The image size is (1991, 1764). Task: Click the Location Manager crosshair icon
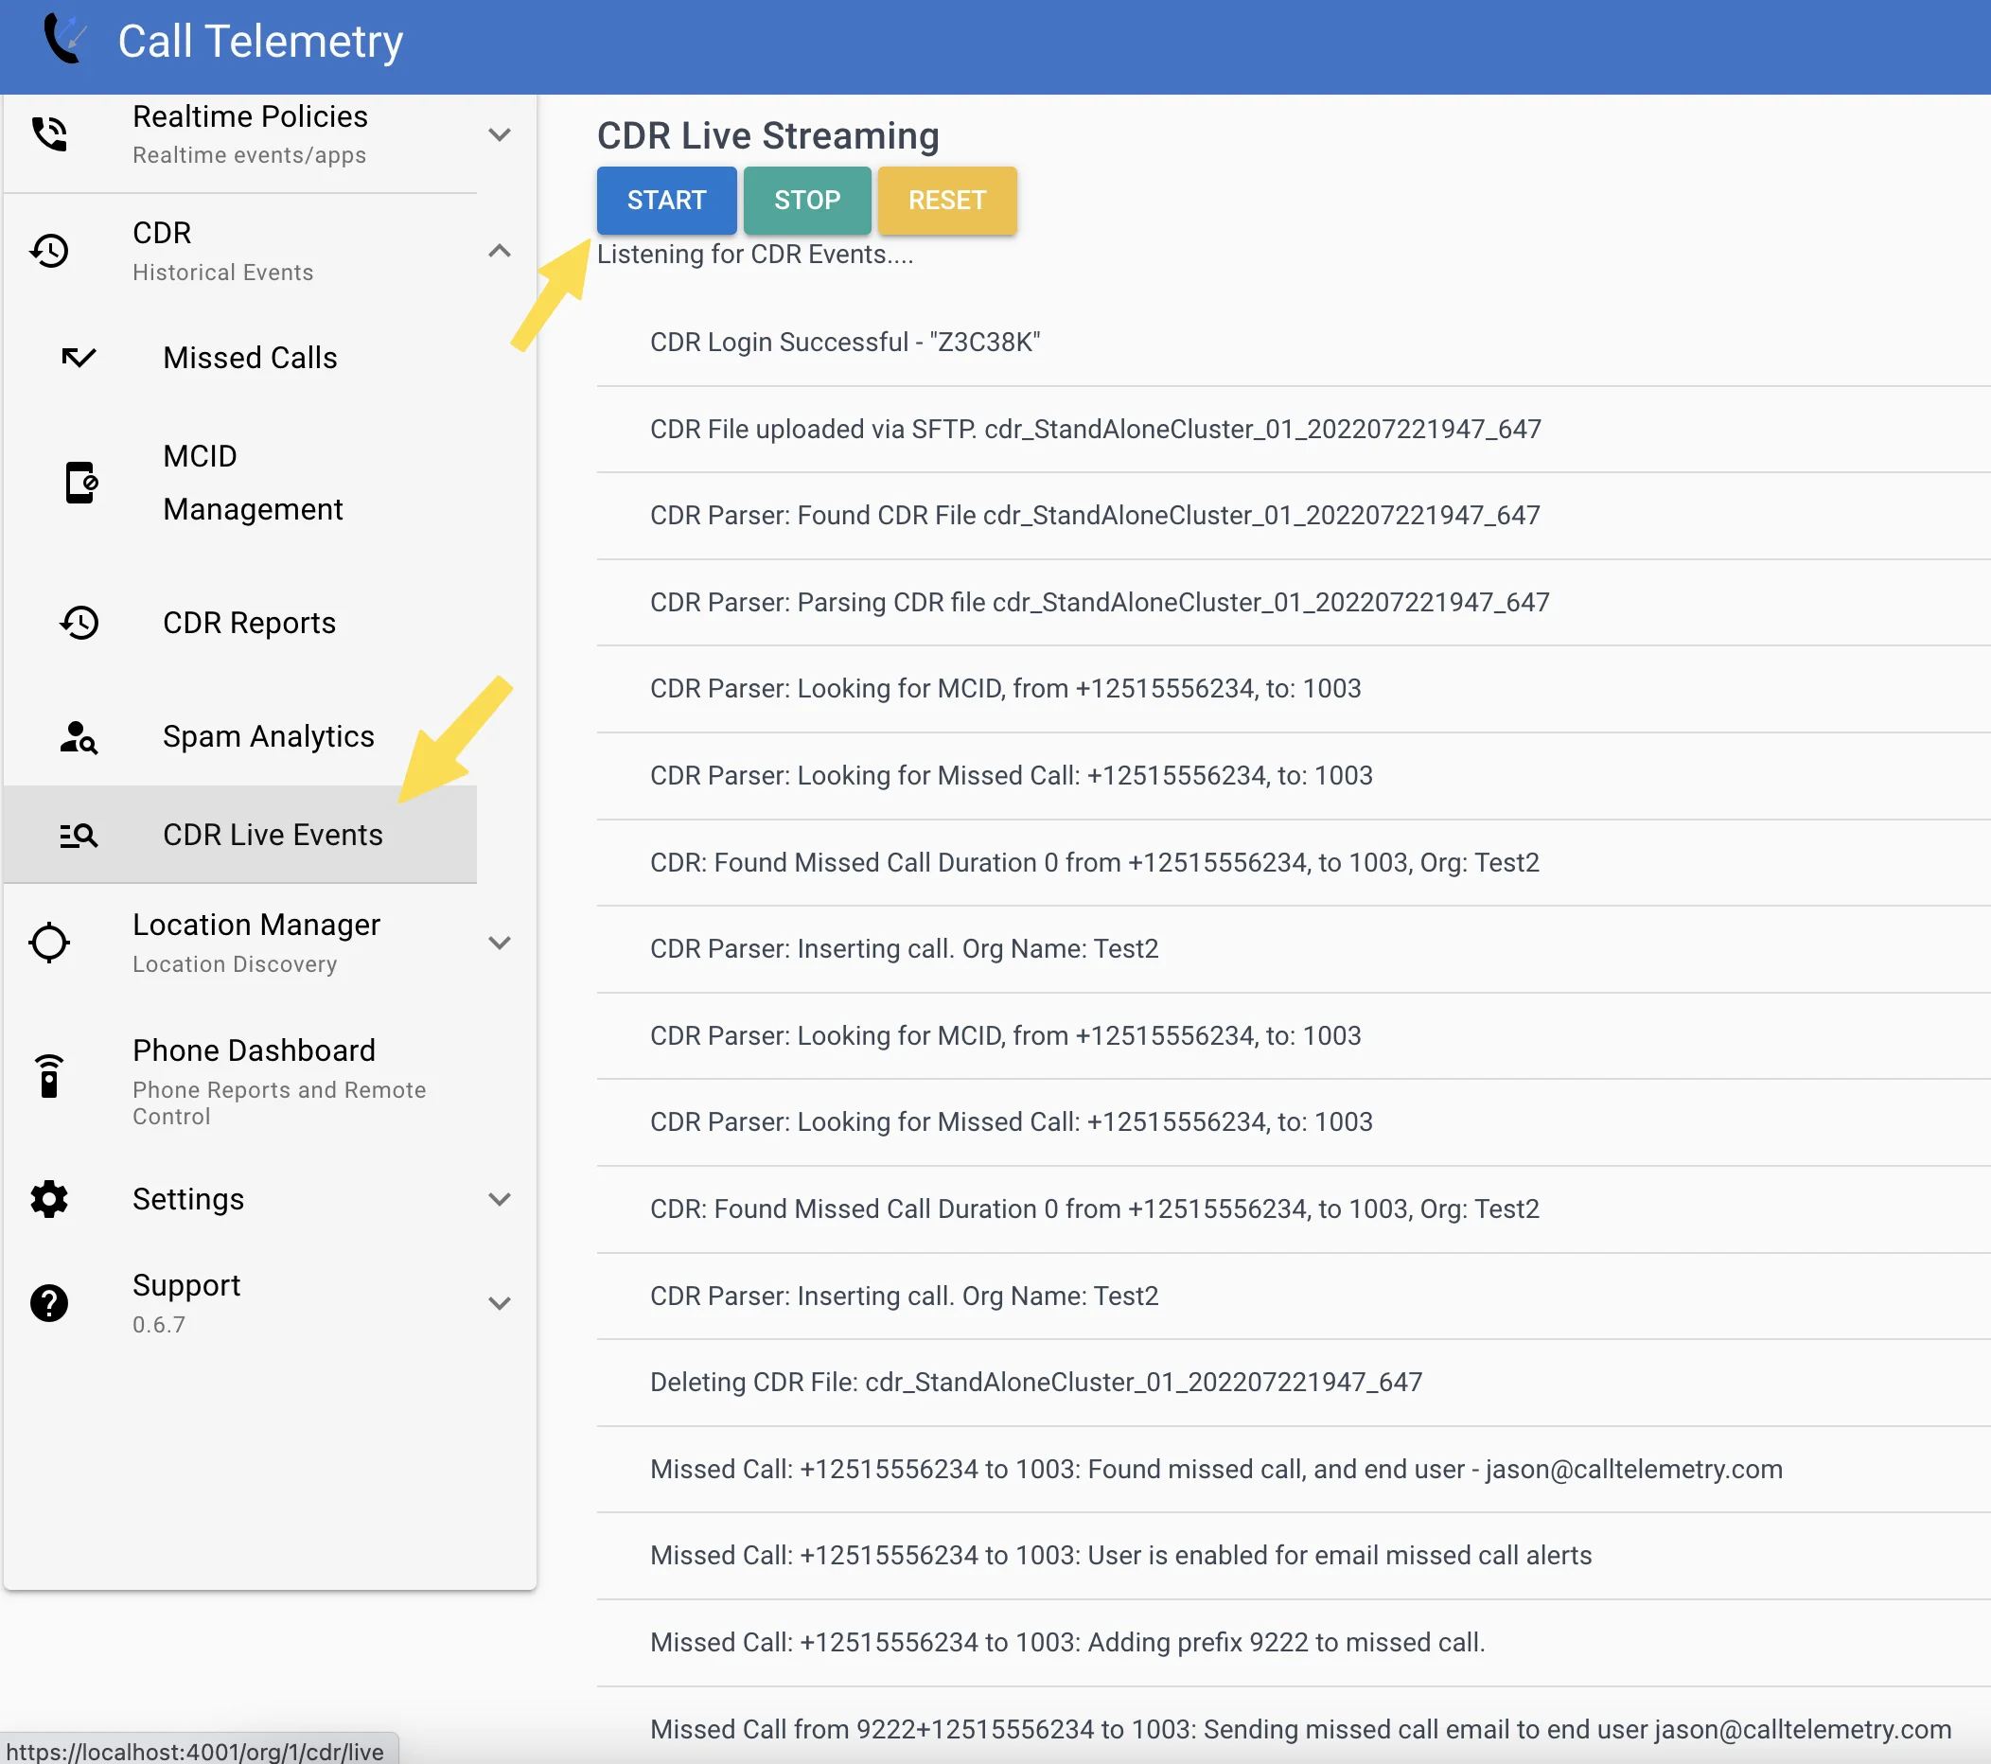pos(49,943)
